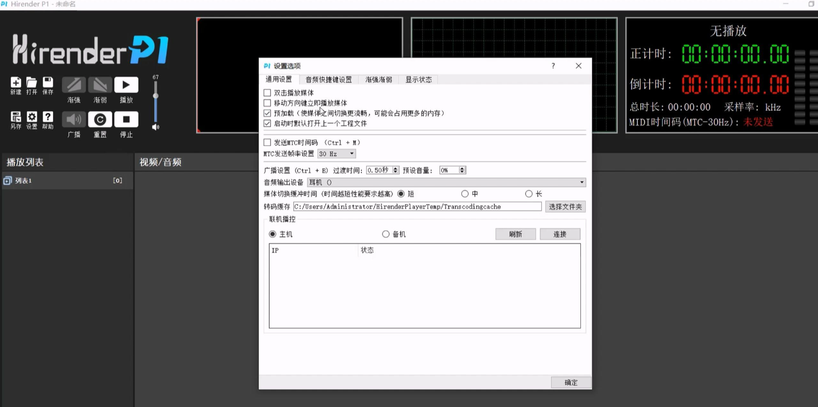Click the 播放列表 panel header

[25, 162]
